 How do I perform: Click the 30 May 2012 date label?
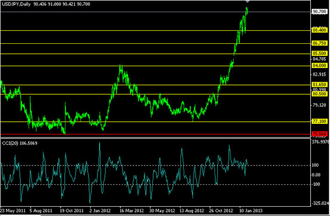coord(162,211)
